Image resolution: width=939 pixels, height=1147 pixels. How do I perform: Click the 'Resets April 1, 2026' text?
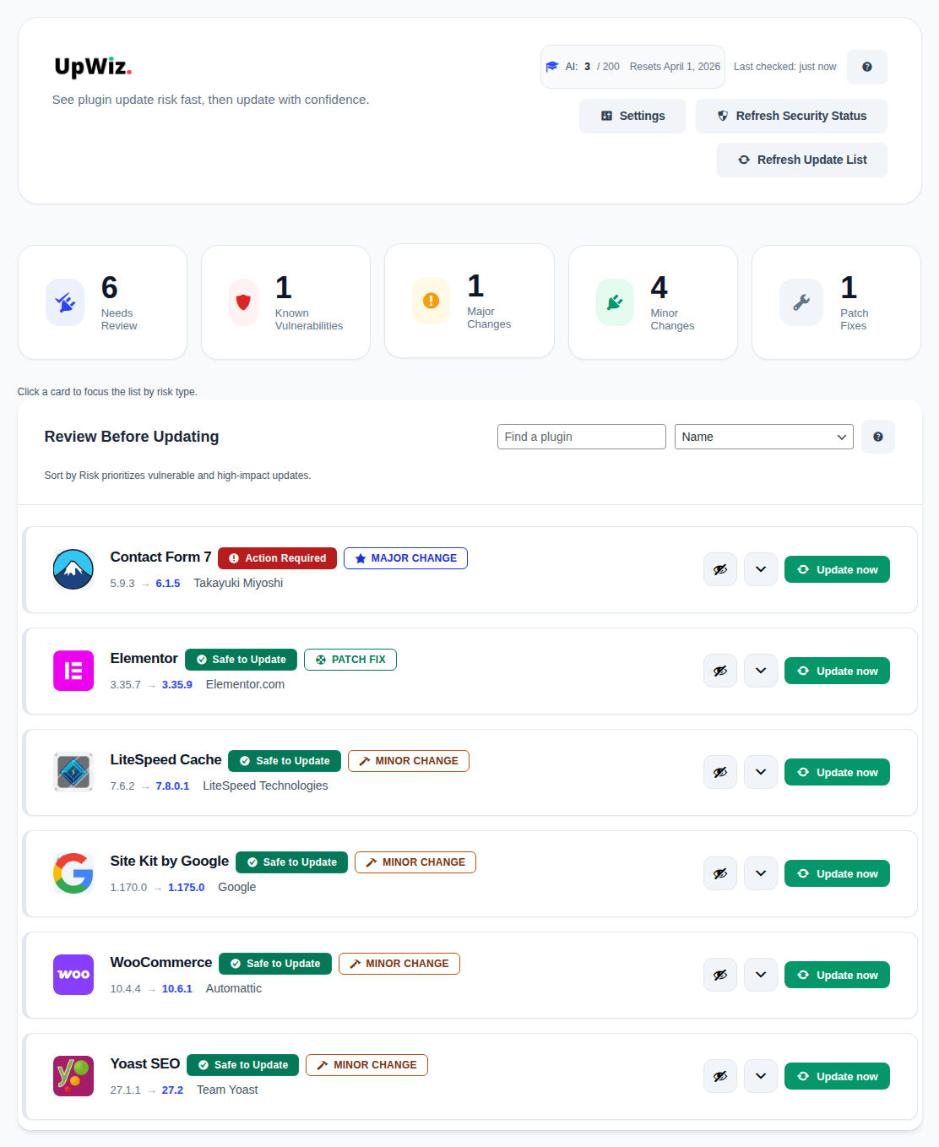coord(675,67)
